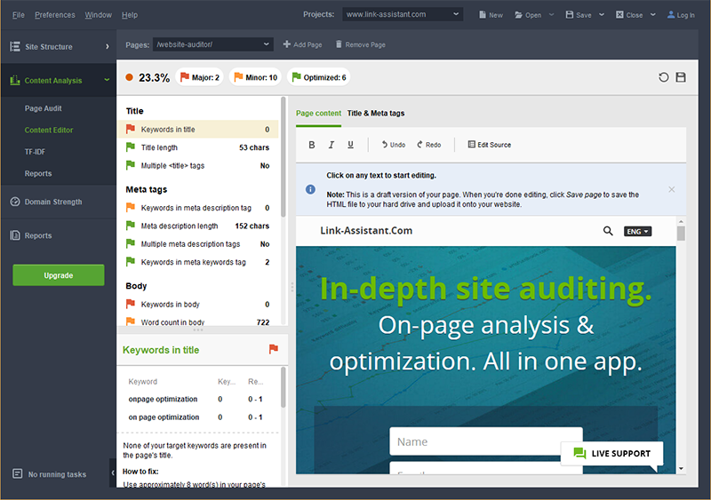This screenshot has height=500, width=711.
Task: Open Page Audit in sidebar
Action: (x=43, y=108)
